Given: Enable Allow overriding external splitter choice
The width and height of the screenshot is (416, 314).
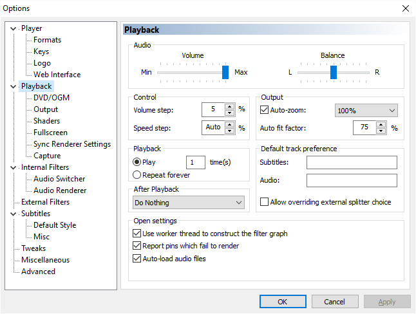Looking at the screenshot, I should [x=265, y=202].
